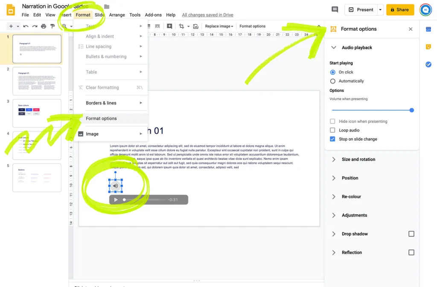Enable the Loop audio checkbox
Viewport: 437px width, 287px height.
332,130
